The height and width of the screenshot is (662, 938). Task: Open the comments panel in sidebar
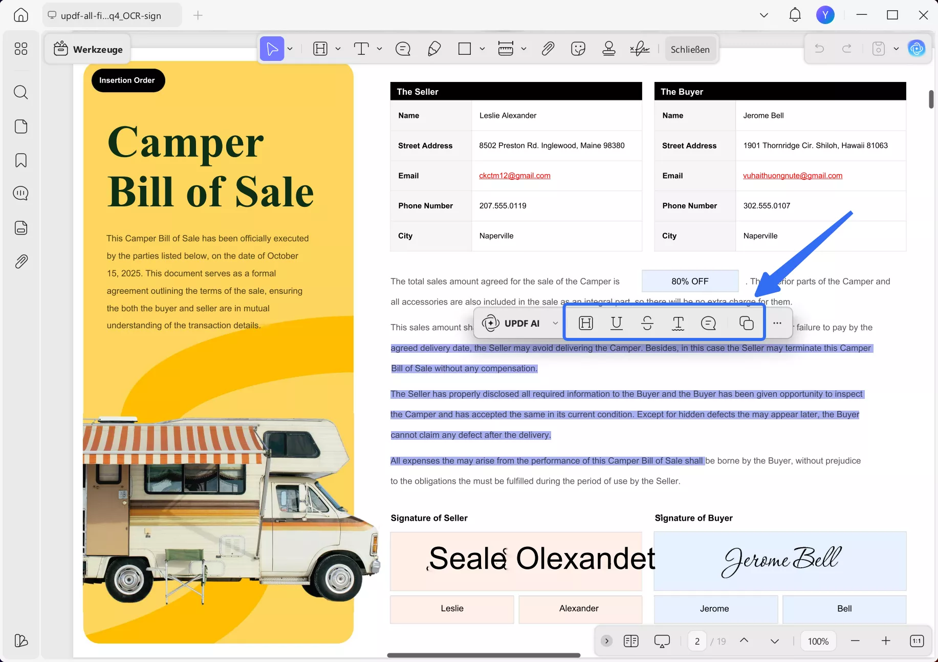pos(21,194)
